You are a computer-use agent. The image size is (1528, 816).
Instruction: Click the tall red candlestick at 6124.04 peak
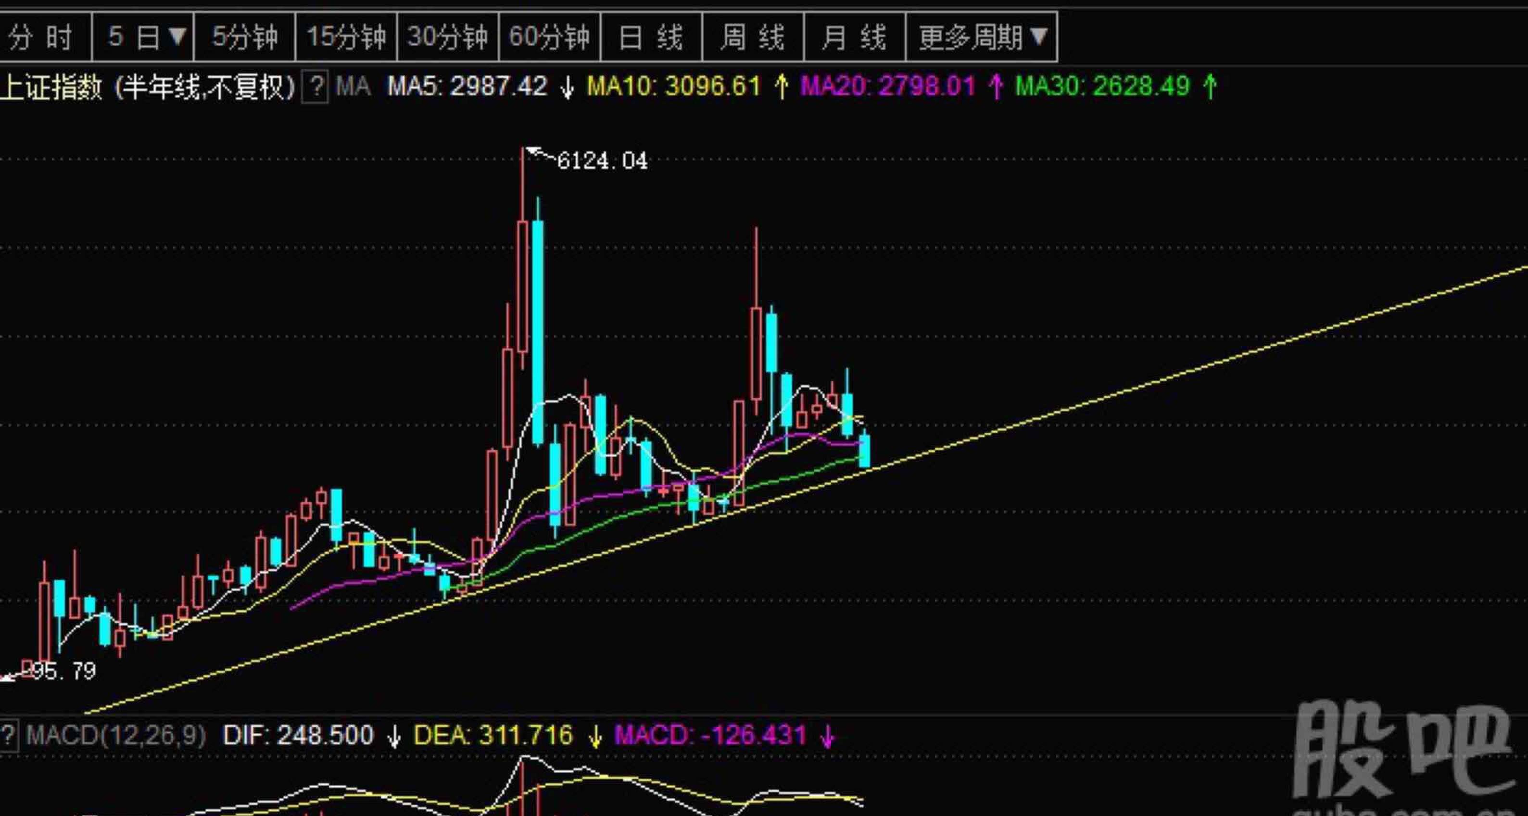pyautogui.click(x=523, y=287)
